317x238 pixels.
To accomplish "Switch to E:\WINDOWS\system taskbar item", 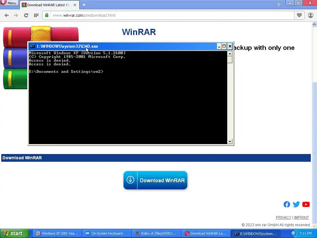I will point(255,233).
